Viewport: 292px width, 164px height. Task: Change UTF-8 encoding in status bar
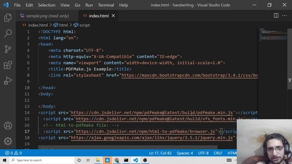(x=203, y=153)
